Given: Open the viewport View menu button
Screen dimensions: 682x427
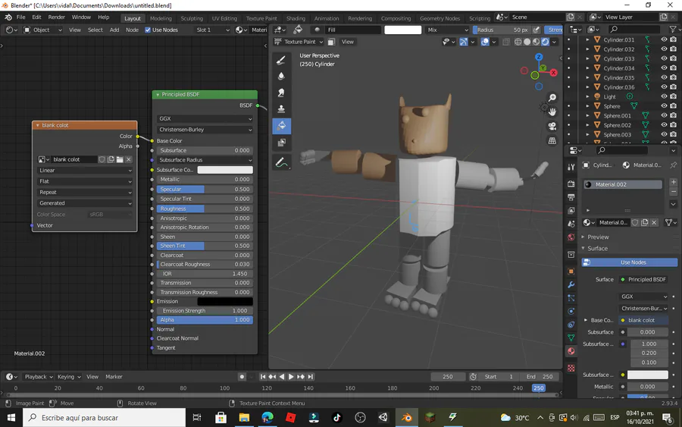Looking at the screenshot, I should [x=348, y=42].
